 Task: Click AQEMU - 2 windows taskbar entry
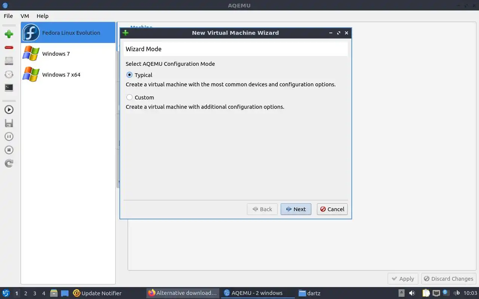click(257, 293)
